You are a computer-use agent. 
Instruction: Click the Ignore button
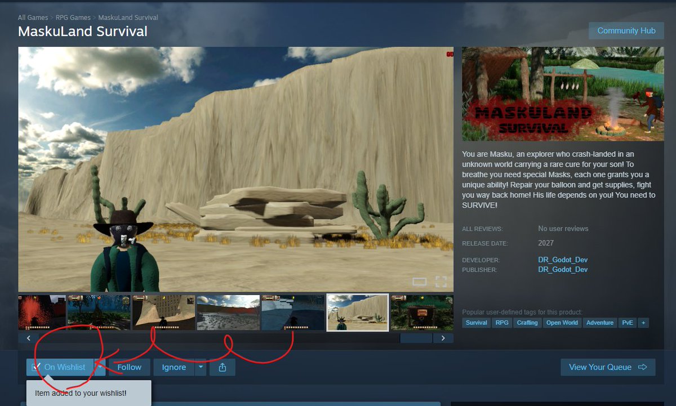pos(174,367)
